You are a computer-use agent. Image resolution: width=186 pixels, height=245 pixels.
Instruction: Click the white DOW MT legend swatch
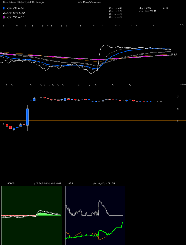point(4,13)
